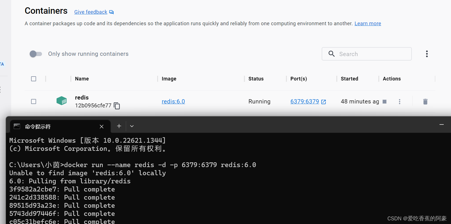Open the Learn more link

point(368,24)
